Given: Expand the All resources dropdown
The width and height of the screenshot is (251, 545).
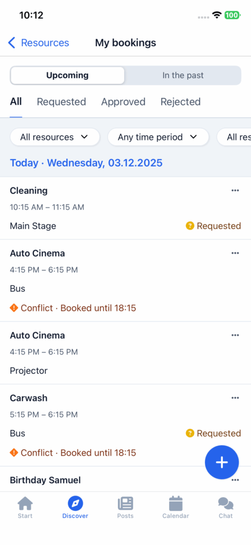Looking at the screenshot, I should click(55, 137).
